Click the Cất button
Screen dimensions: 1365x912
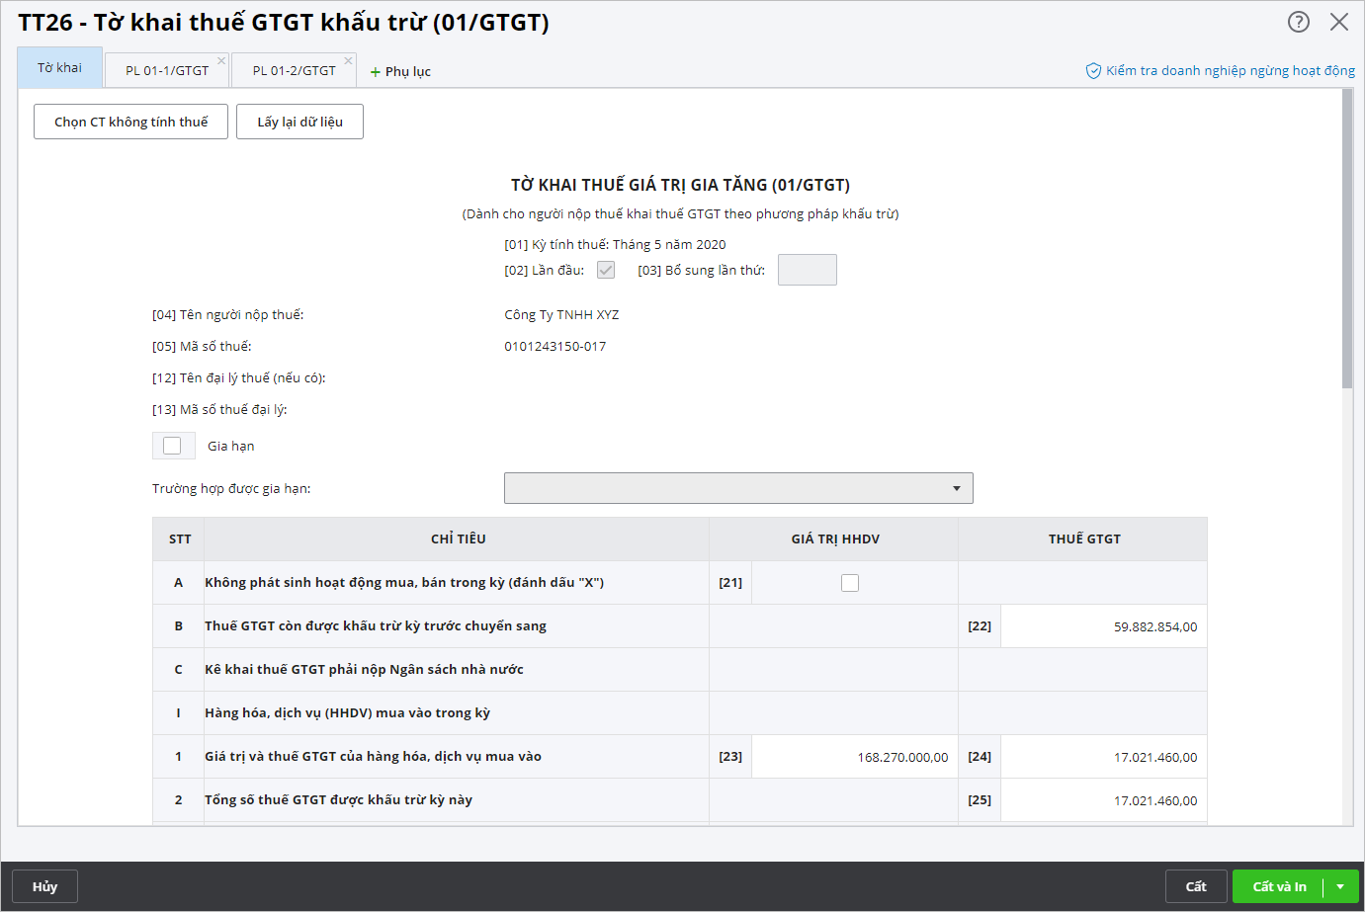pos(1196,886)
